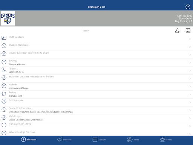Click the Sign In link

click(86, 31)
